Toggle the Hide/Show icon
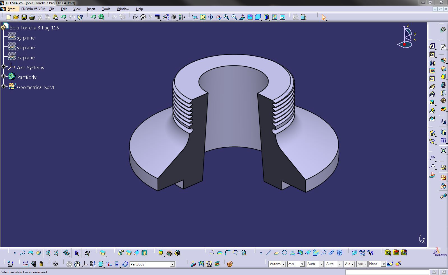 (275, 17)
